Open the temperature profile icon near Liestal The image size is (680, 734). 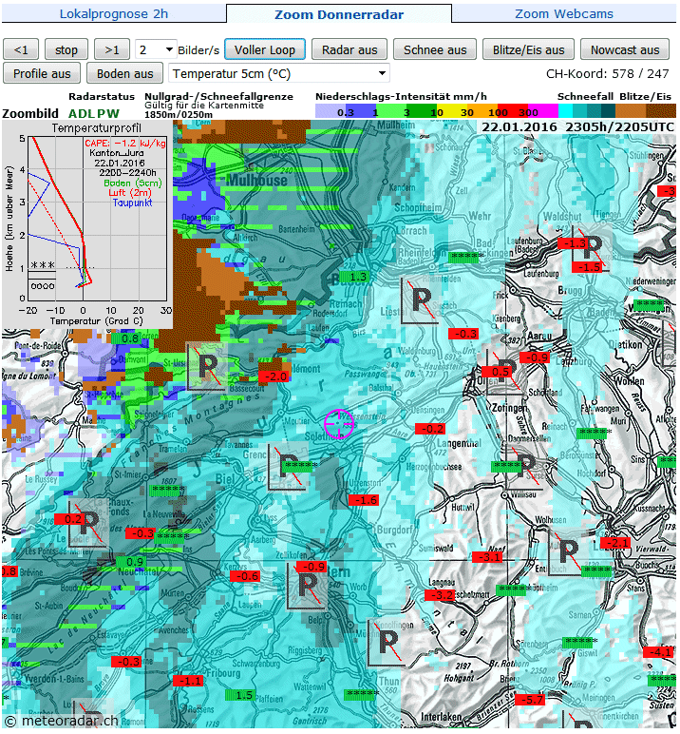421,302
